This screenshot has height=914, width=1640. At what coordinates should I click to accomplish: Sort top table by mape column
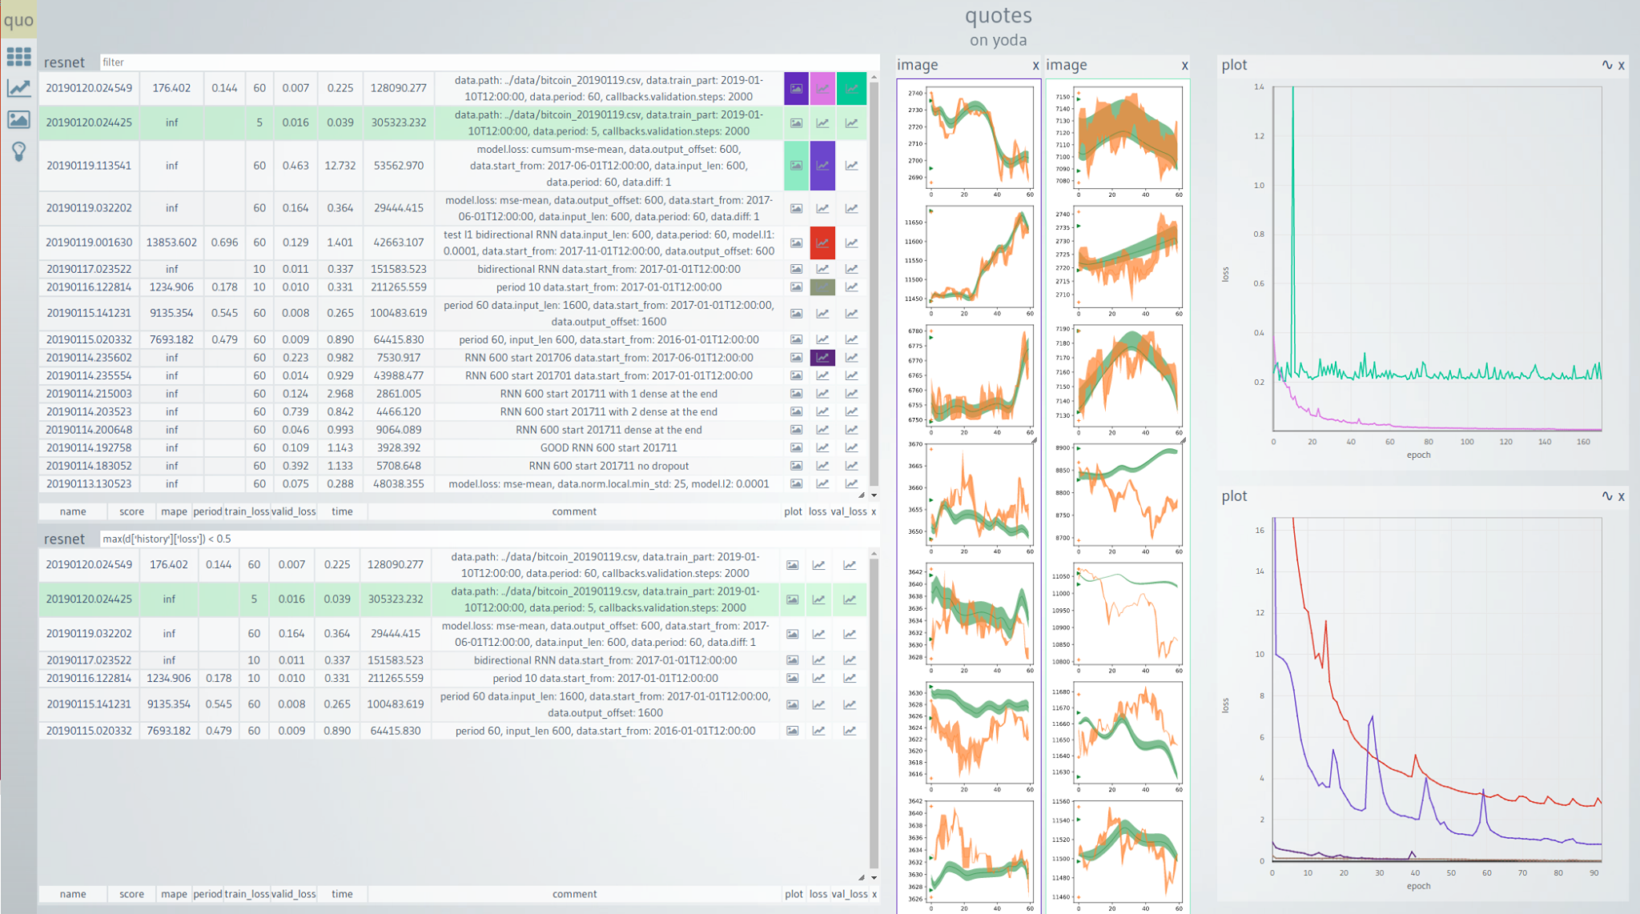tap(173, 511)
